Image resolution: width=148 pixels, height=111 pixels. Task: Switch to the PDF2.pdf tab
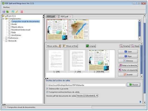[x=65, y=17]
